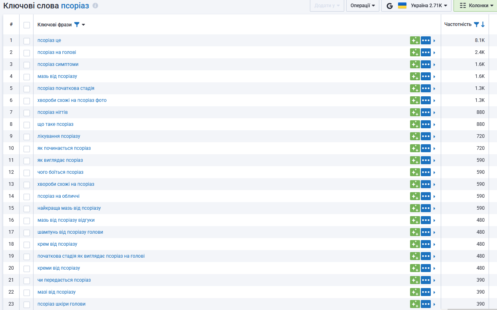Viewport: 497px width, 310px height.
Task: Open keyword link чи передається псоріаз
Action: (x=64, y=280)
